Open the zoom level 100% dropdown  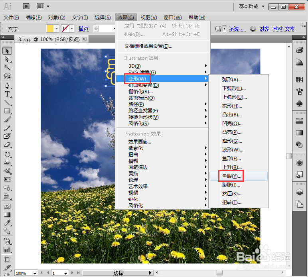(x=35, y=273)
